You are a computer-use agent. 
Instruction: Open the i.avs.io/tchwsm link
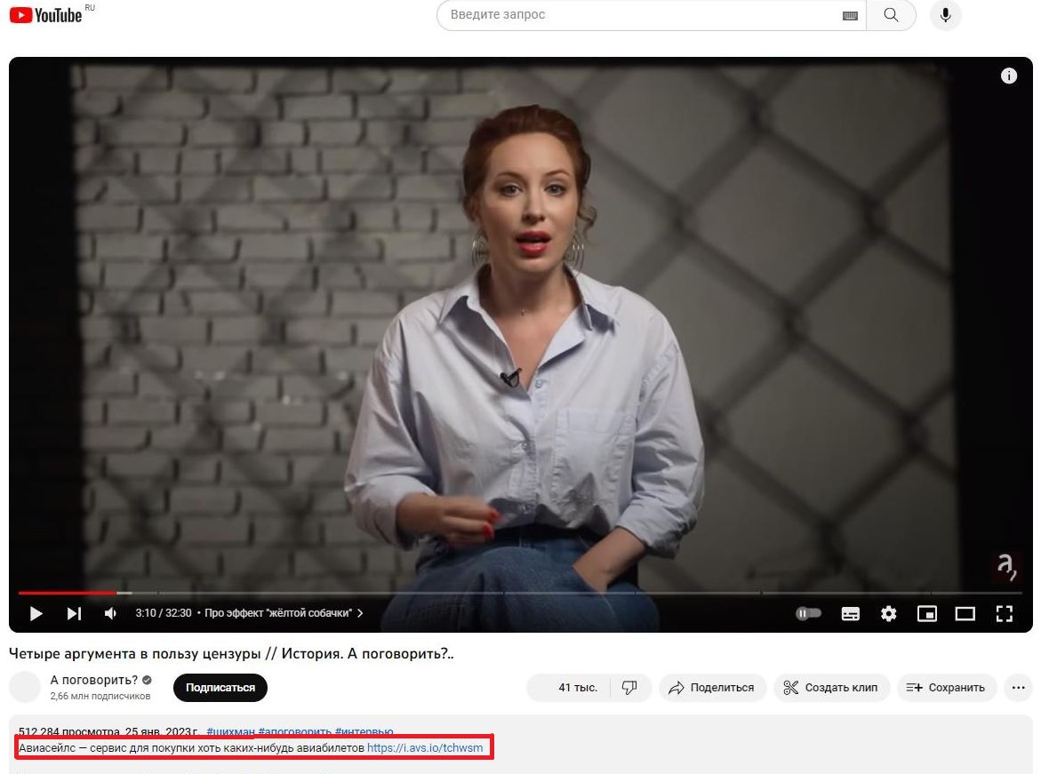(x=425, y=748)
